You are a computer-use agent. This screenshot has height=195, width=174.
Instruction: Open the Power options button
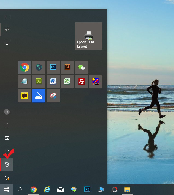point(7,177)
